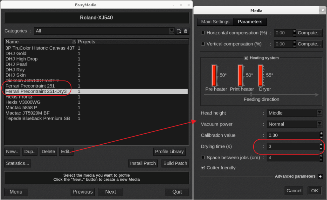Expand Advanced parameters with plus icon

320,176
